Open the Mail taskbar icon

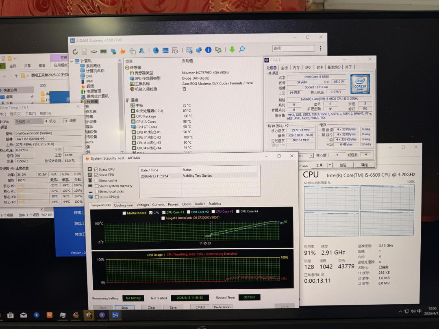tap(24, 315)
